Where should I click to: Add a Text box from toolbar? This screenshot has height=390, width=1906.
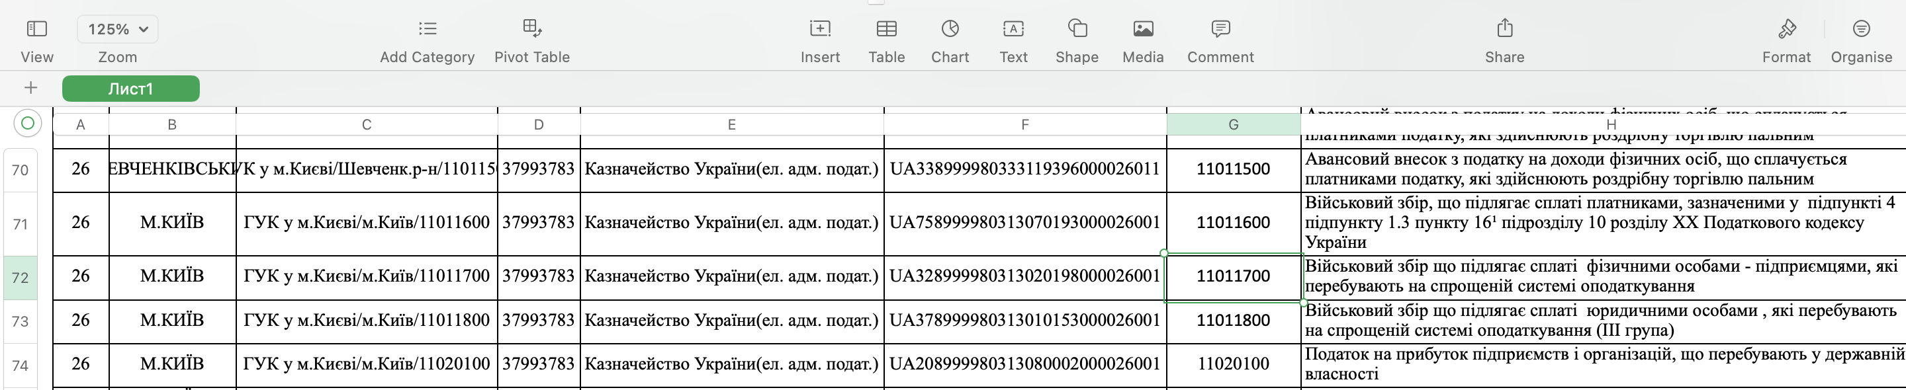pos(1013,30)
